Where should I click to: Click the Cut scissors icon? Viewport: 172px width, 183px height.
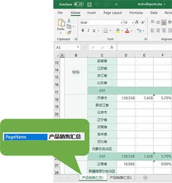point(69,21)
